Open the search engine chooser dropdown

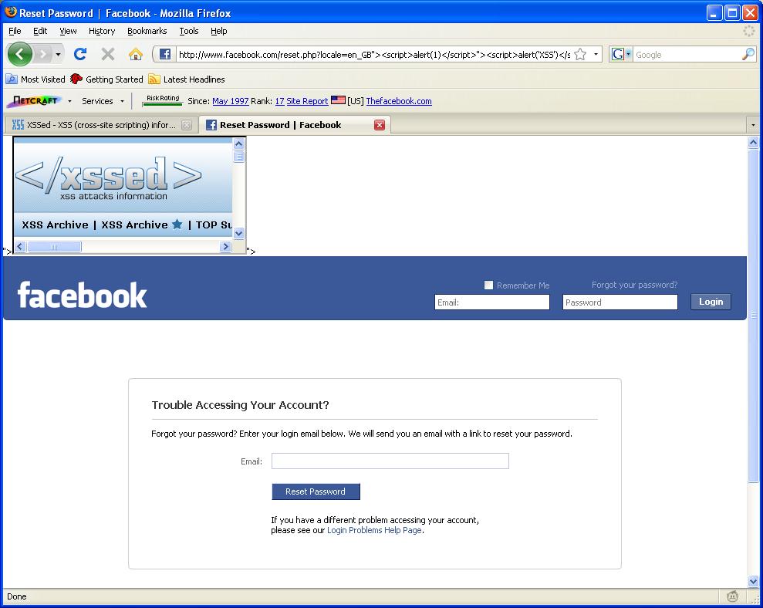pos(628,54)
